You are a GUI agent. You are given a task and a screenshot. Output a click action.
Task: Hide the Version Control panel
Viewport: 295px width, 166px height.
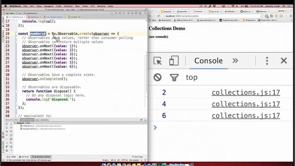[146, 120]
